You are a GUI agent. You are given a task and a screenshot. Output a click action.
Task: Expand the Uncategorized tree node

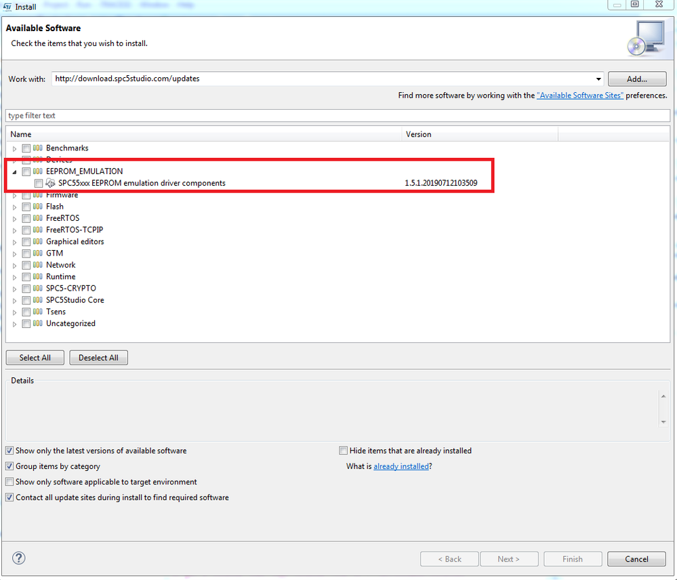tap(15, 324)
